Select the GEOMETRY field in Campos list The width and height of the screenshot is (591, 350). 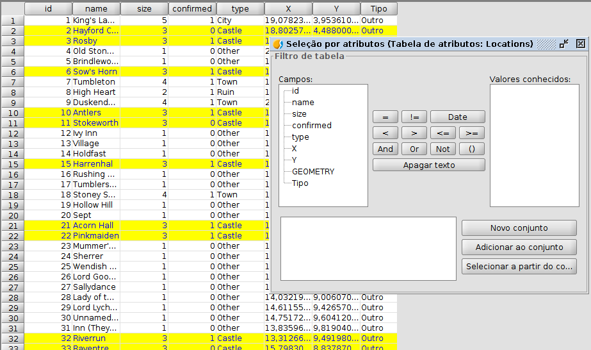[x=312, y=172]
